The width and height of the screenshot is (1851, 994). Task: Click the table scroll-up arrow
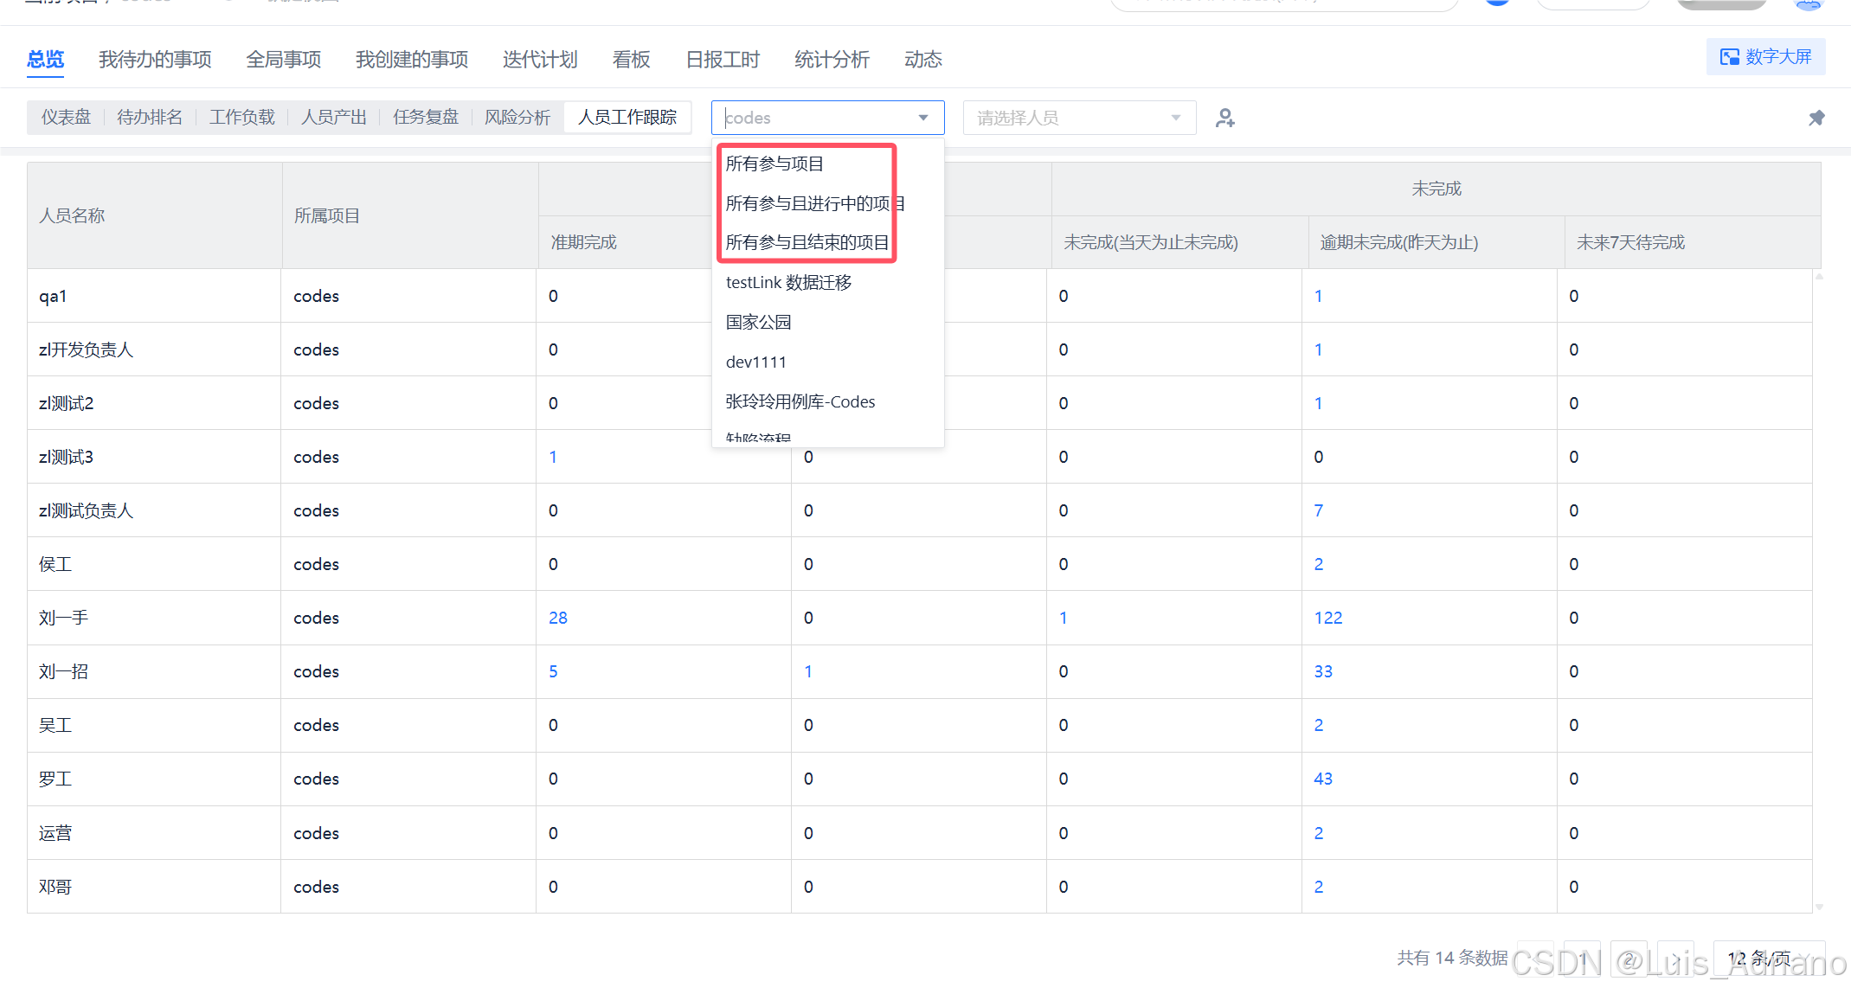tap(1819, 277)
